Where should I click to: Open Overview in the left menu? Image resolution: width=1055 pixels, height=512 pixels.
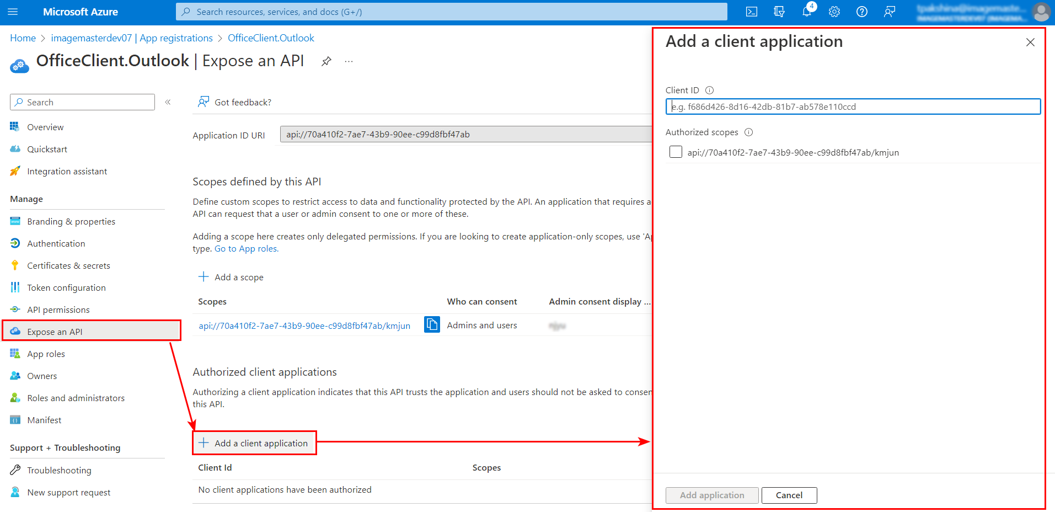pos(45,127)
